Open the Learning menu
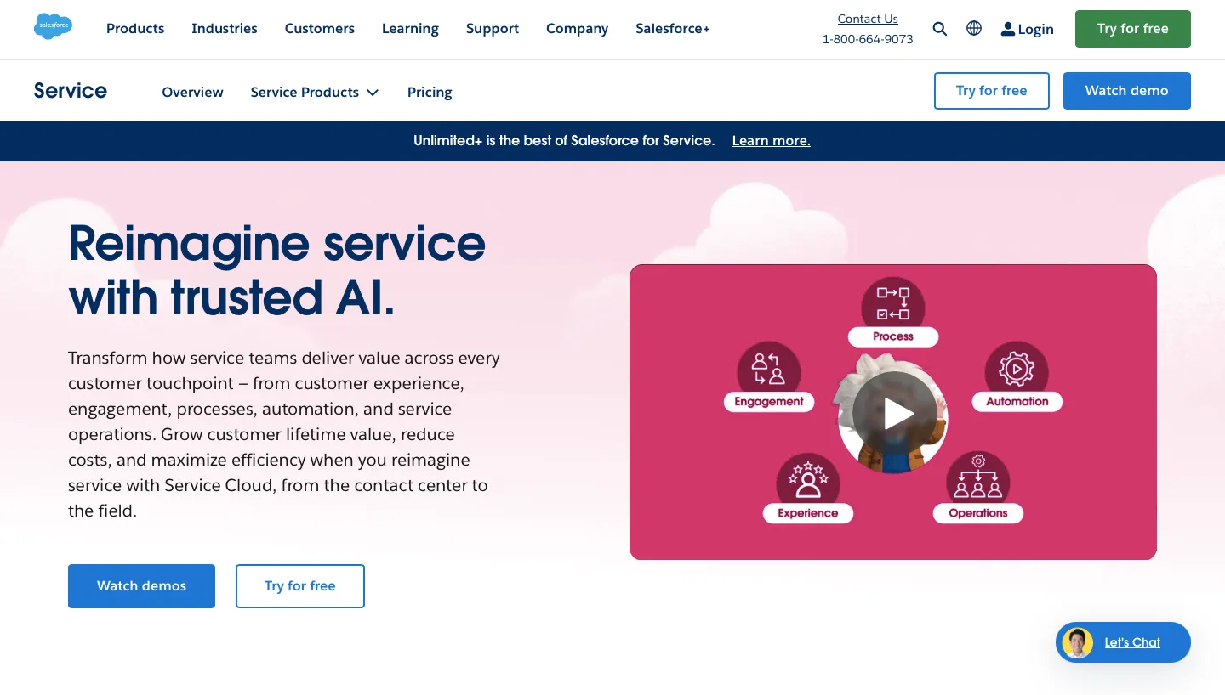This screenshot has height=695, width=1225. point(410,29)
